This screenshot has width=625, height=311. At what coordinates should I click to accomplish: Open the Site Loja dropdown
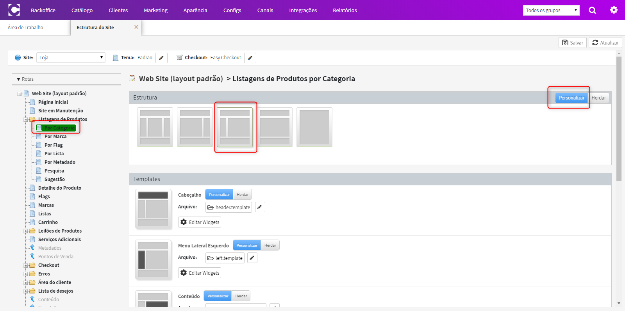coord(71,57)
